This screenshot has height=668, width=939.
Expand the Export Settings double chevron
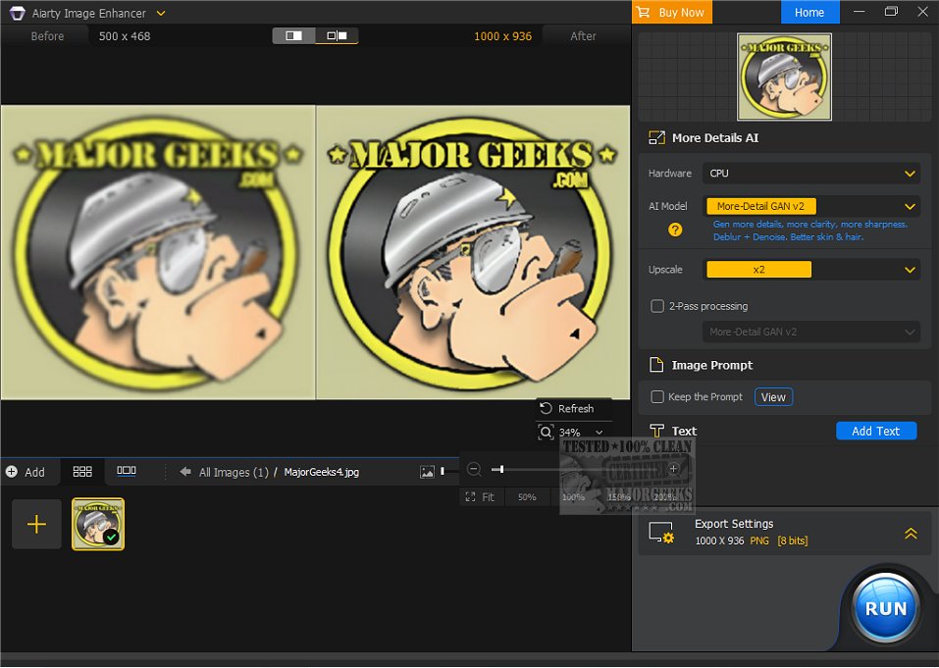click(x=911, y=533)
